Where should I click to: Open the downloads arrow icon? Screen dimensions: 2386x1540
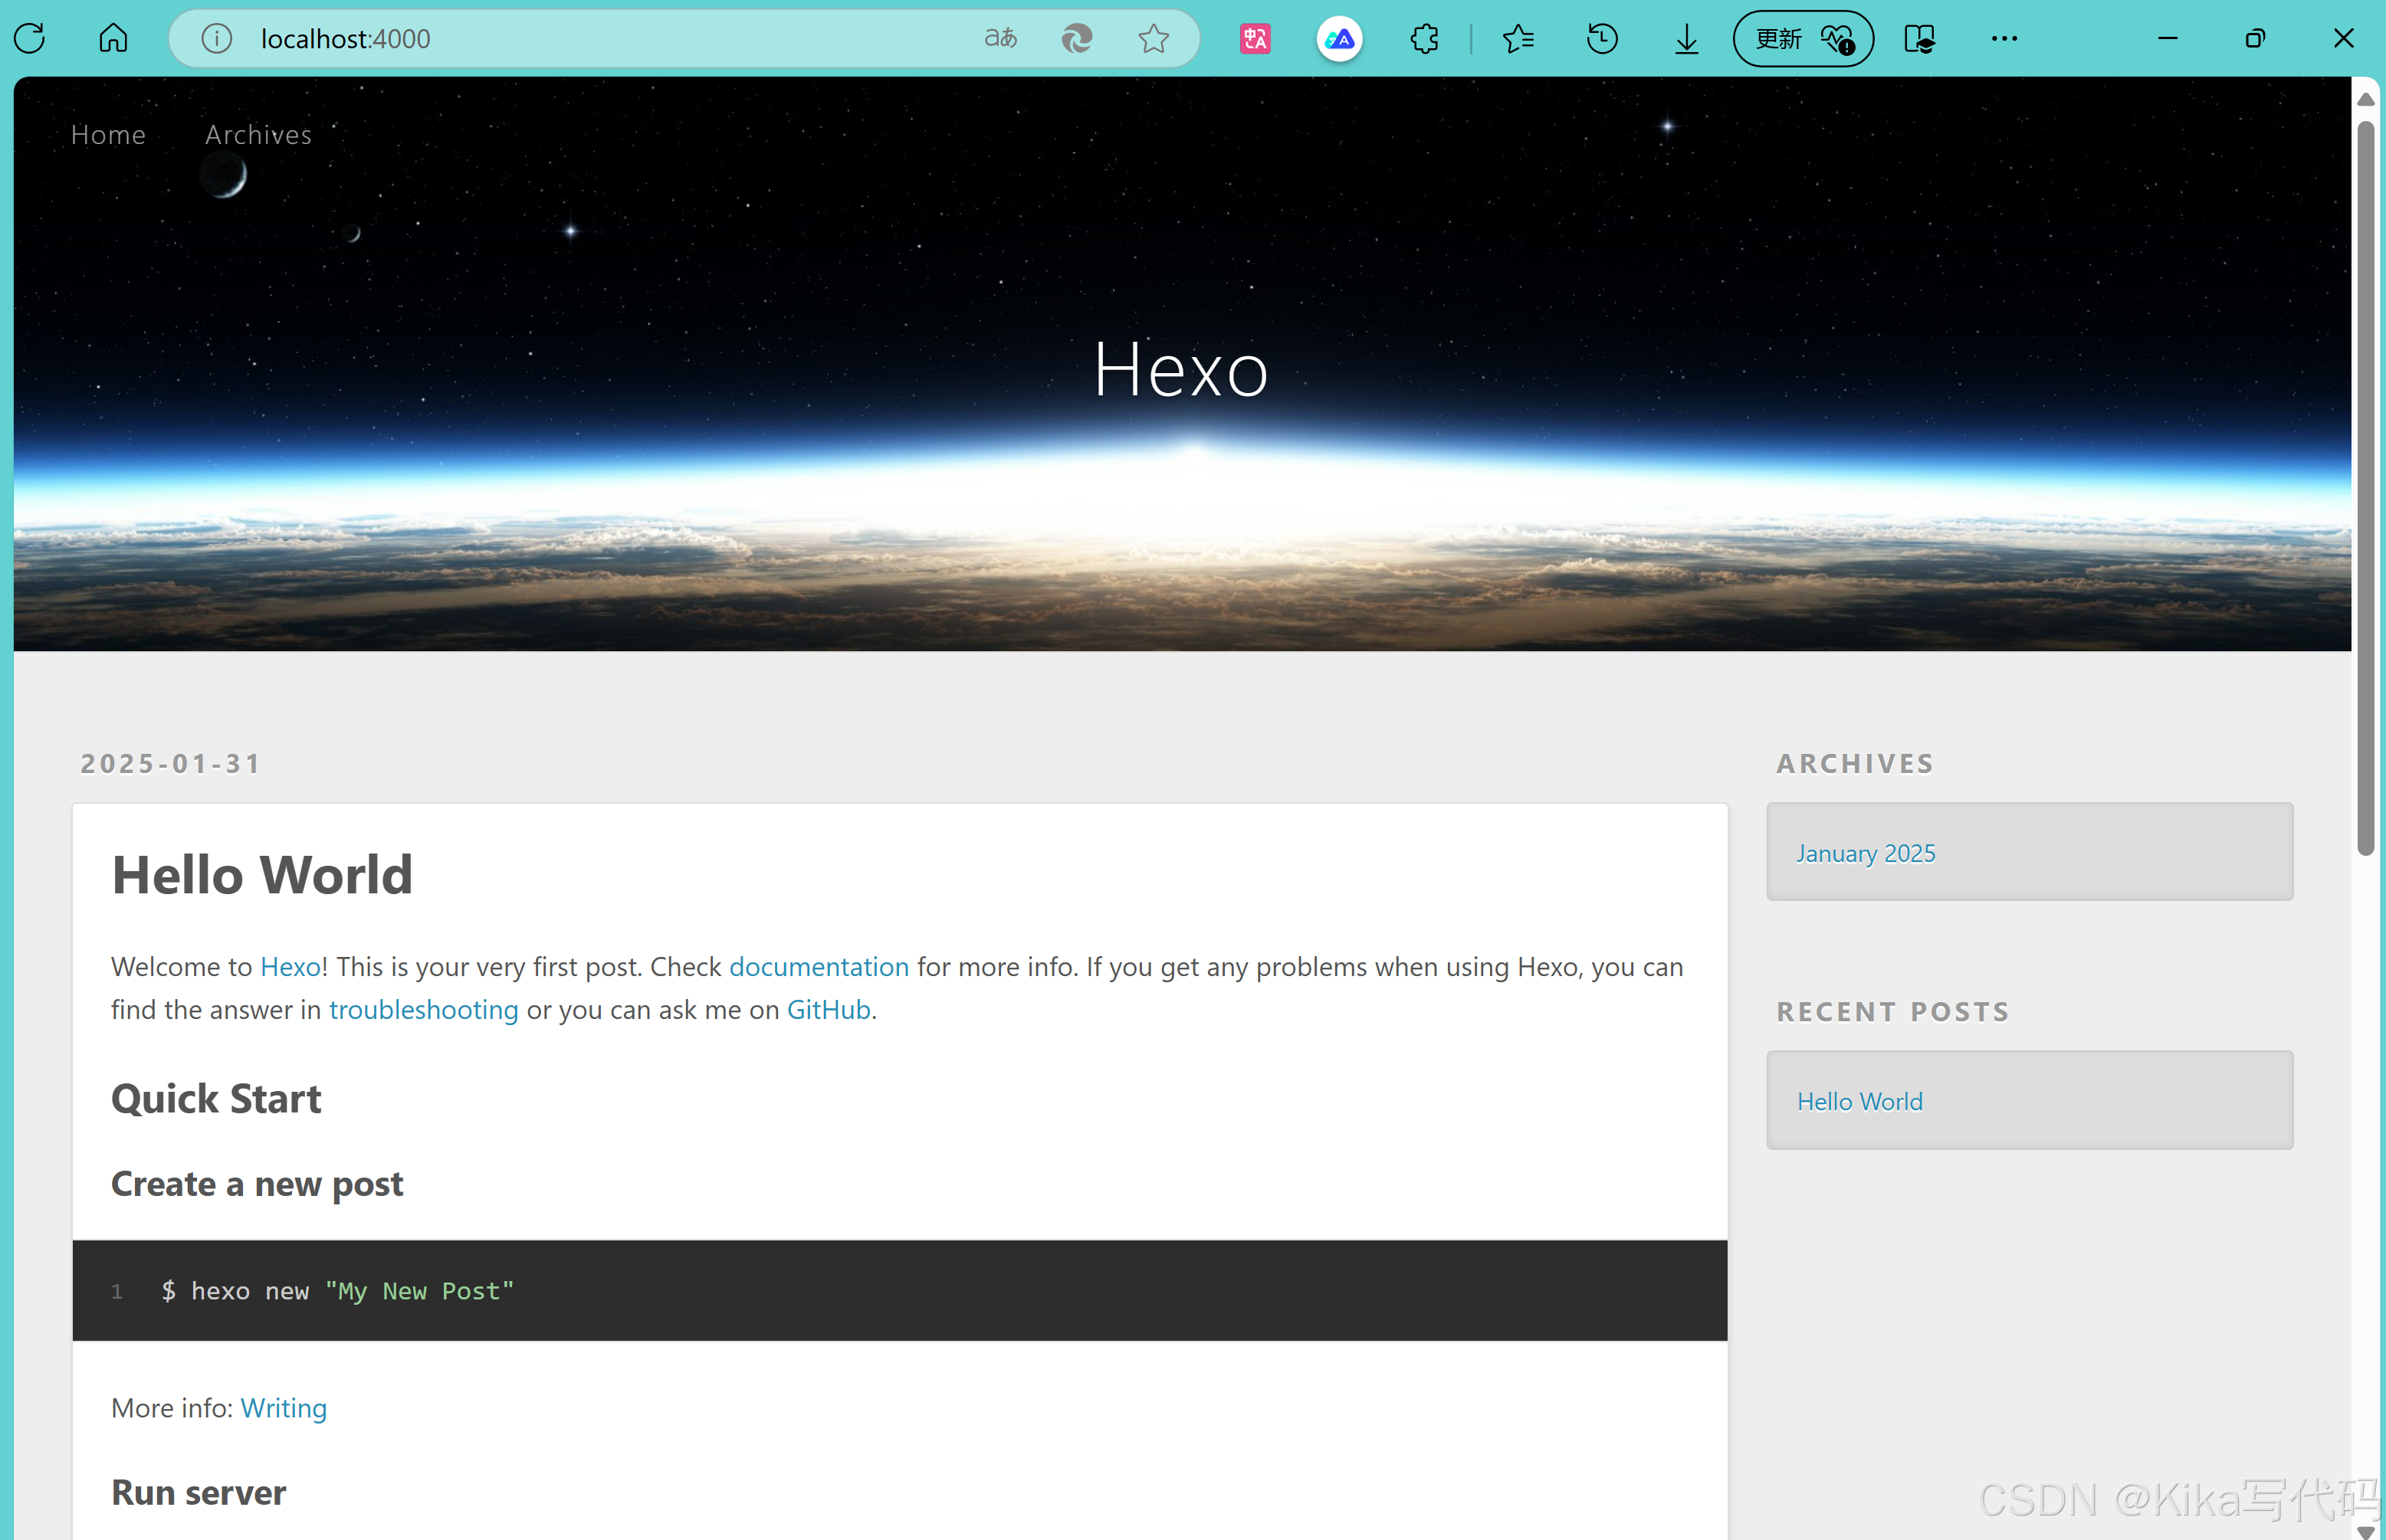(1687, 39)
